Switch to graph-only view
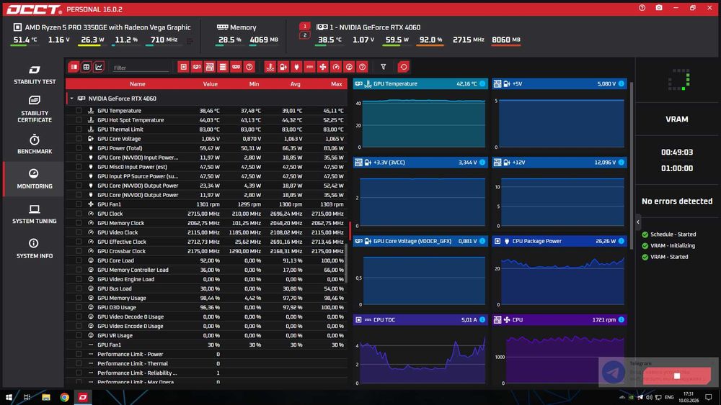 (x=98, y=67)
